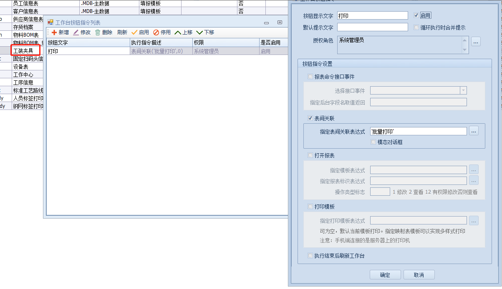Select the 工装夹具 row in the table list
The height and width of the screenshot is (289, 502).
[25, 51]
